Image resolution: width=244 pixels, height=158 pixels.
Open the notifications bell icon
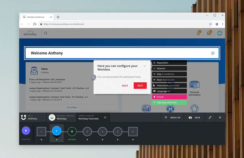198,33
